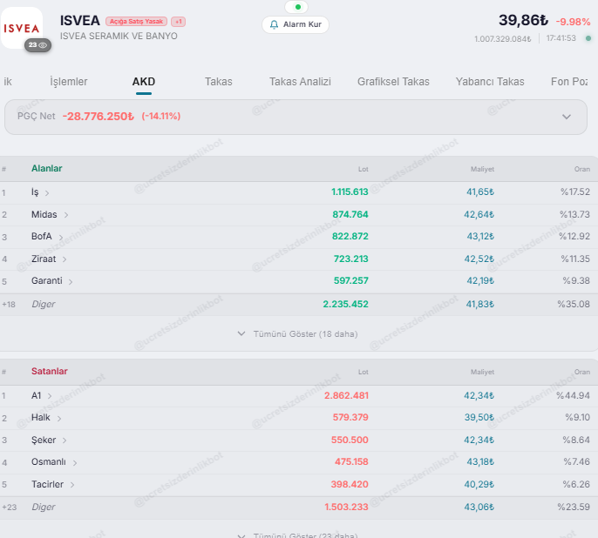Image resolution: width=598 pixels, height=538 pixels.
Task: Expand the Midas buyer row arrow
Action: (x=66, y=215)
